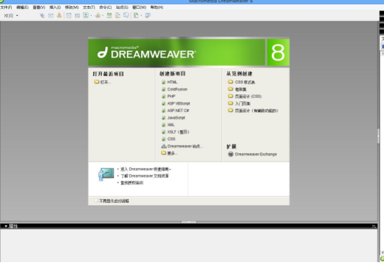Viewport: 384px width, 264px height.
Task: Create a new ASP VBScript document
Action: coord(176,104)
